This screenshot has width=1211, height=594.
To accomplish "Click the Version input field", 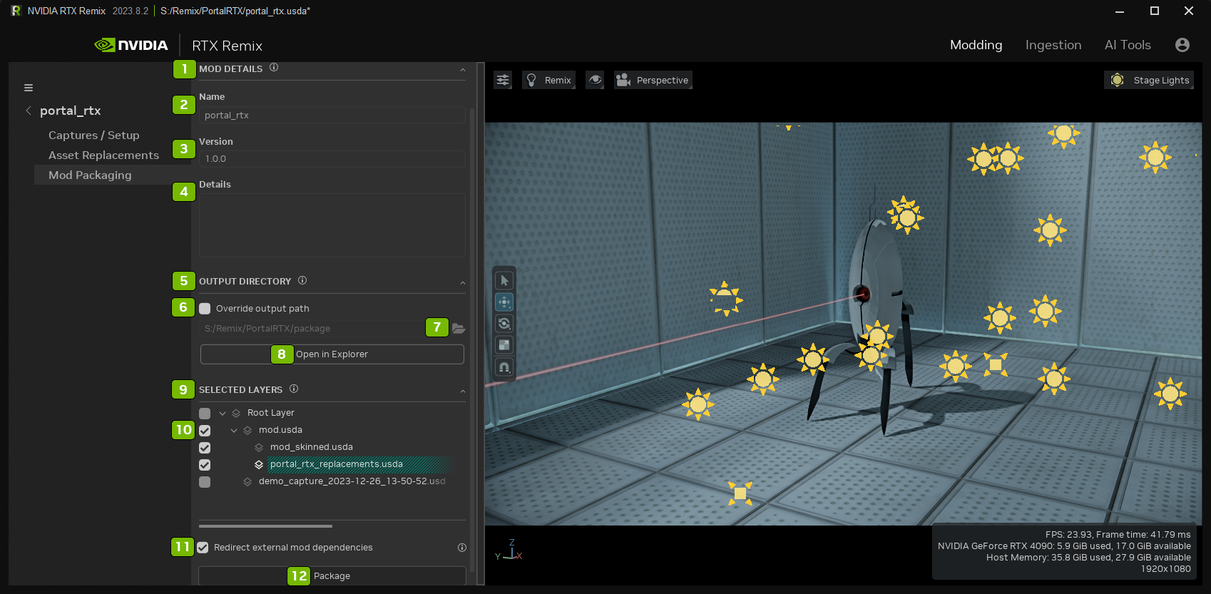I will pyautogui.click(x=332, y=159).
